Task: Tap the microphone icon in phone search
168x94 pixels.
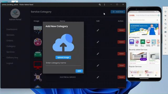Action: tap(157, 20)
